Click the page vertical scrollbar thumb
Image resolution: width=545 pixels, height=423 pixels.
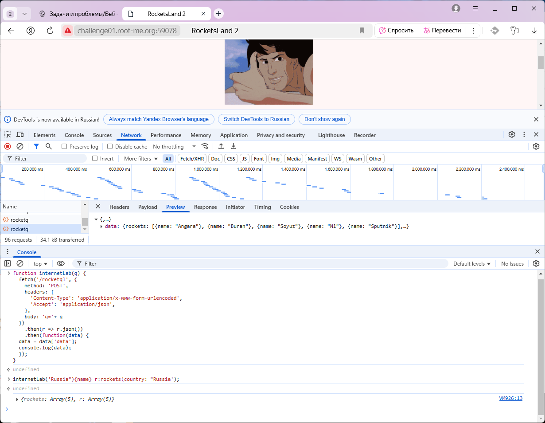541,63
